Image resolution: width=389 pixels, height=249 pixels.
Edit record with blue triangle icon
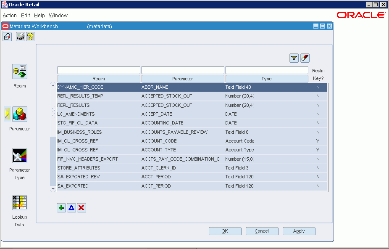[x=71, y=208]
